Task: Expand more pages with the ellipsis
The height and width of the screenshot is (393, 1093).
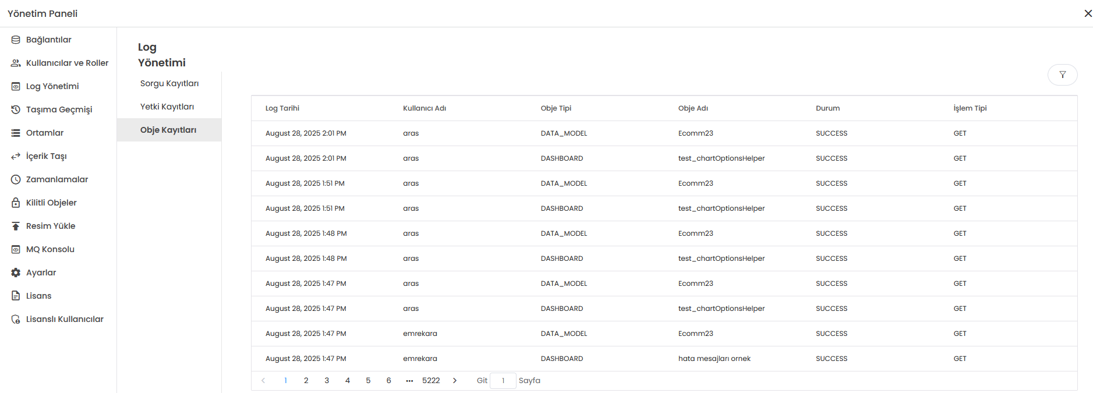Action: point(409,381)
